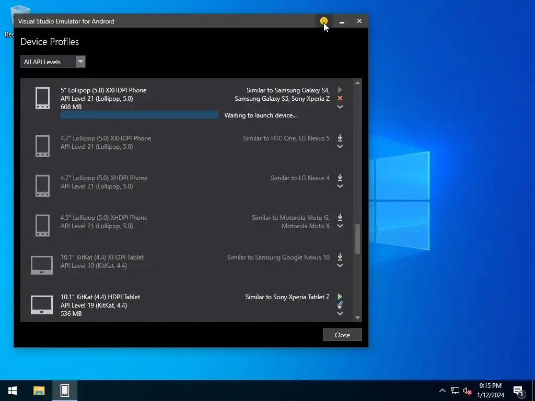
Task: Click "Similar to LG Nexus 4" text
Action: 300,178
